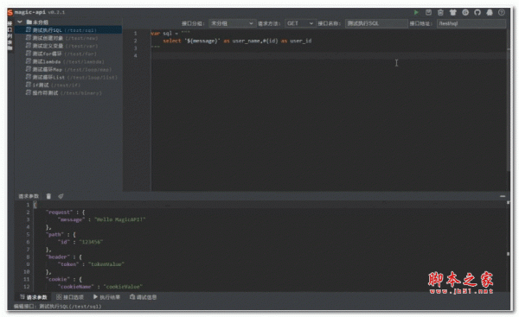Click "cookieValue" in the cookie block
Image resolution: width=519 pixels, height=317 pixels.
coord(123,287)
